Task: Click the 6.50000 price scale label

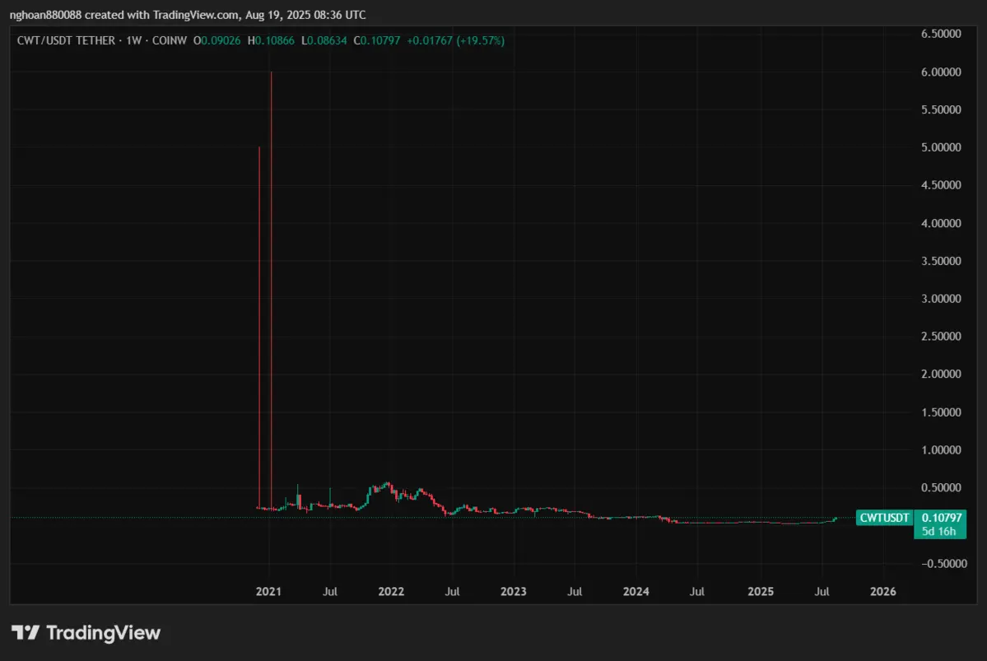Action: (939, 34)
